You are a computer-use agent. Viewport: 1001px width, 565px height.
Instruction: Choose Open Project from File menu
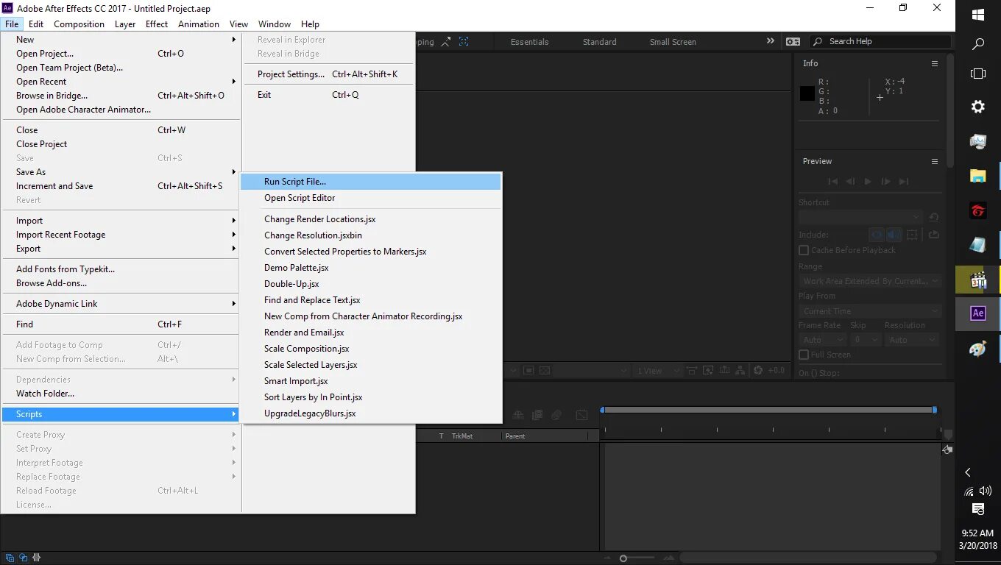click(x=121, y=54)
